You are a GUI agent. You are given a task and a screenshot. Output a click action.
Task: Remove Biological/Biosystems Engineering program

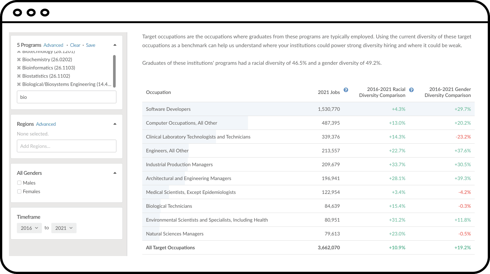click(19, 84)
